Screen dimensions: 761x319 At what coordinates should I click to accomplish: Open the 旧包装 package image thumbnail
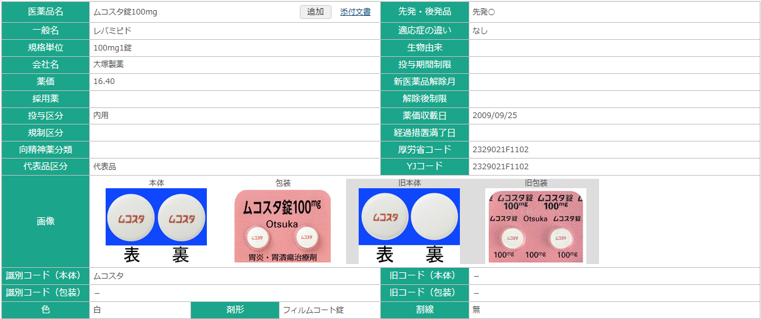[x=536, y=226]
